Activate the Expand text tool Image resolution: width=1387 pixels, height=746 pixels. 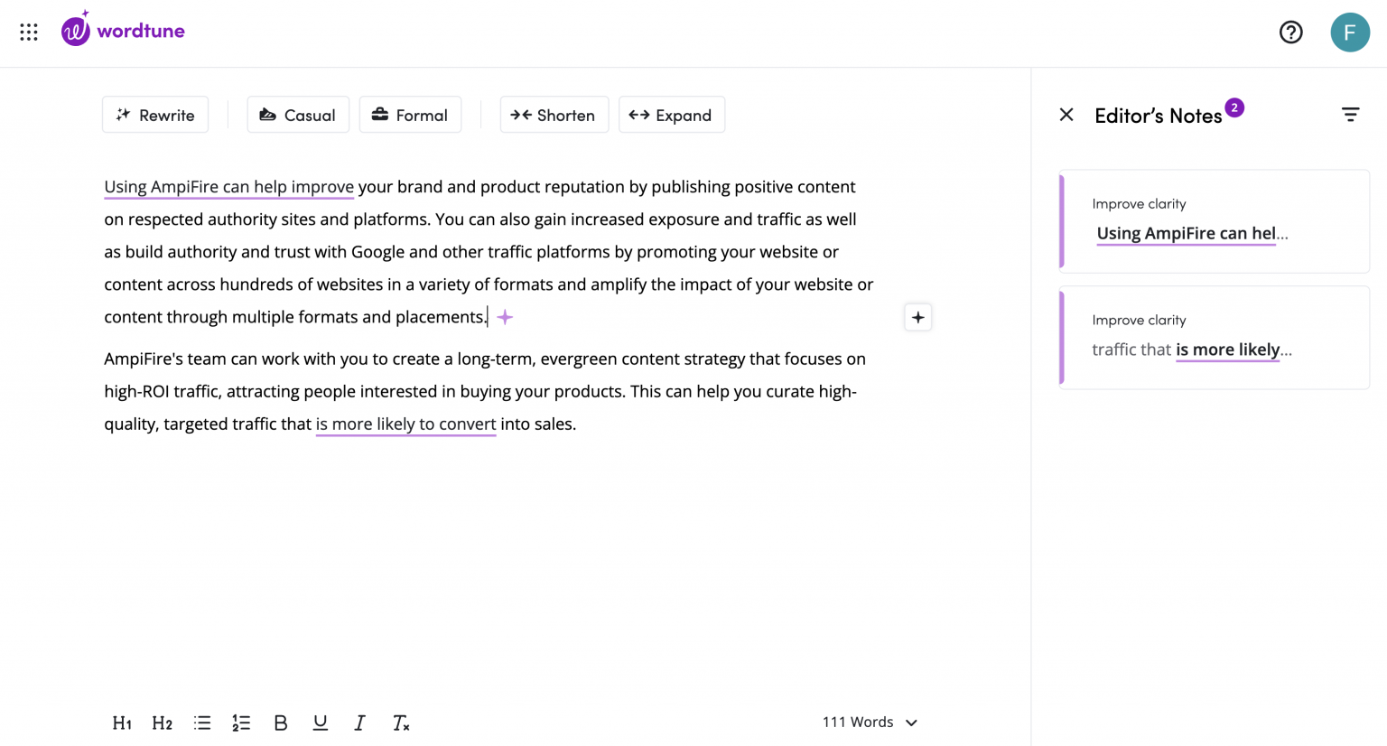click(672, 115)
